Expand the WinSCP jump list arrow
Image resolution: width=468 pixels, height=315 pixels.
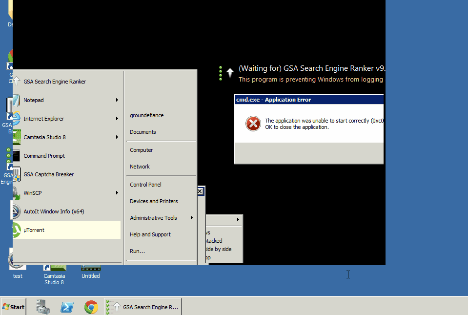click(117, 192)
